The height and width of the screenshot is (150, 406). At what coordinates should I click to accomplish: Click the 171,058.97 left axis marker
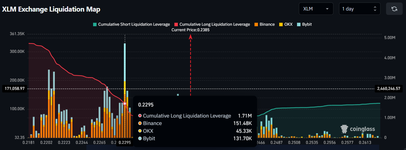[15, 89]
